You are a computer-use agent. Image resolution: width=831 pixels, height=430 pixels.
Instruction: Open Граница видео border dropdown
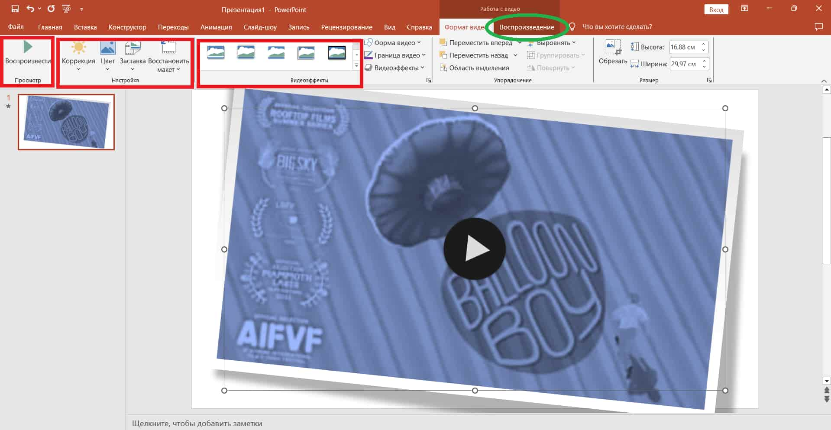coord(396,55)
